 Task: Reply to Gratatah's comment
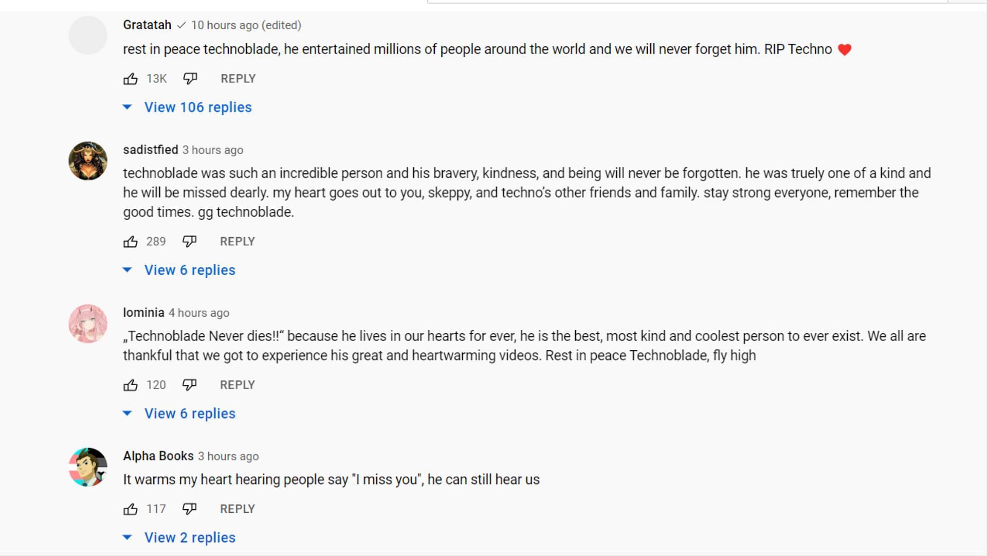[x=238, y=79]
